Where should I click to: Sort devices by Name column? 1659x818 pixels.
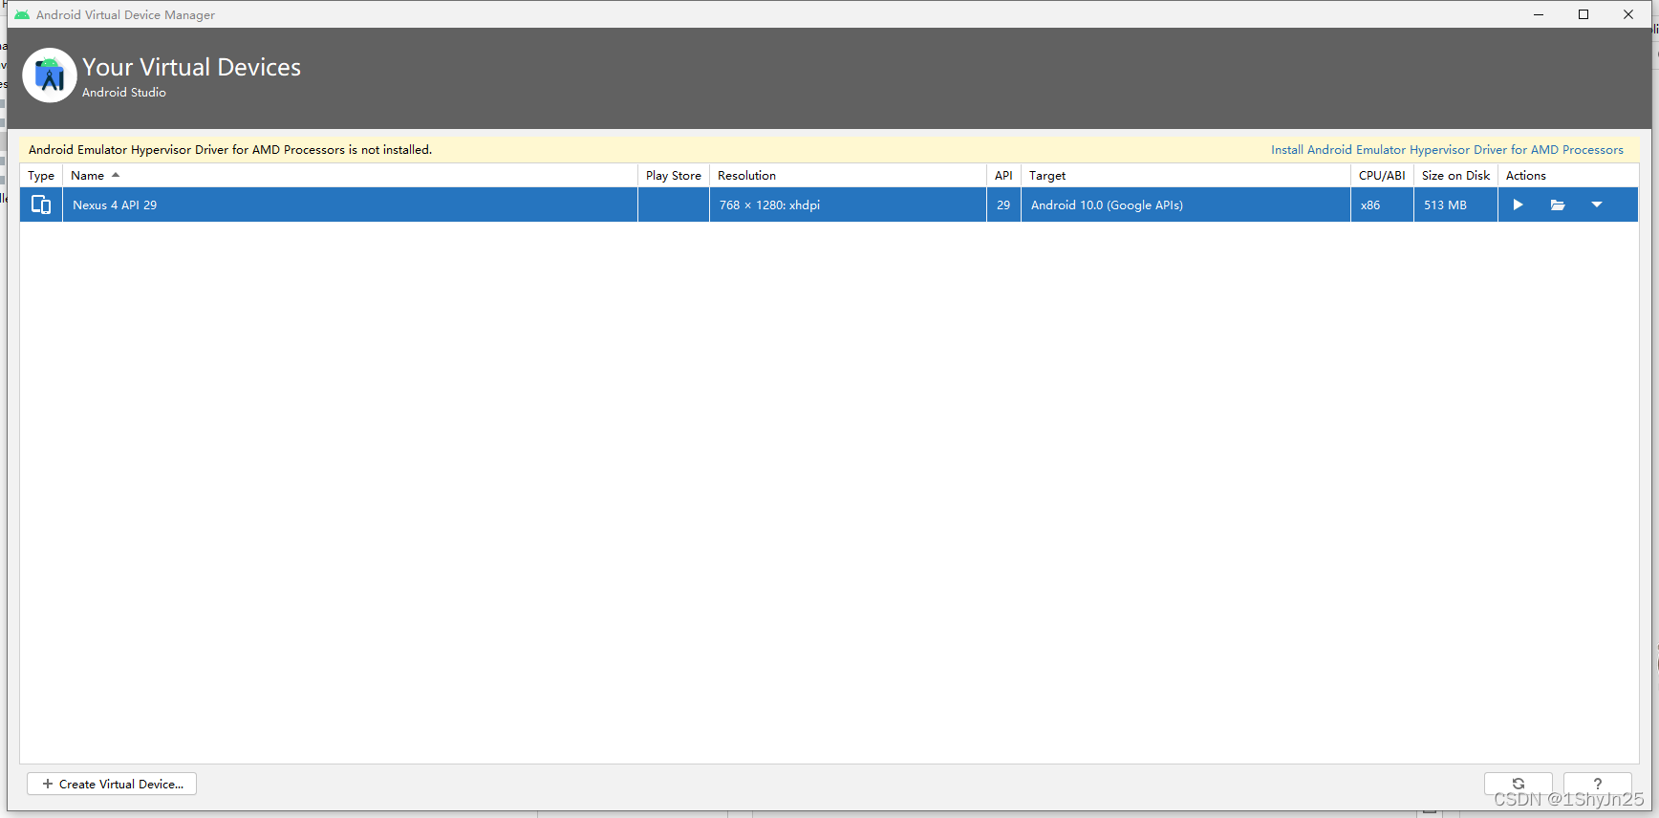(350, 176)
